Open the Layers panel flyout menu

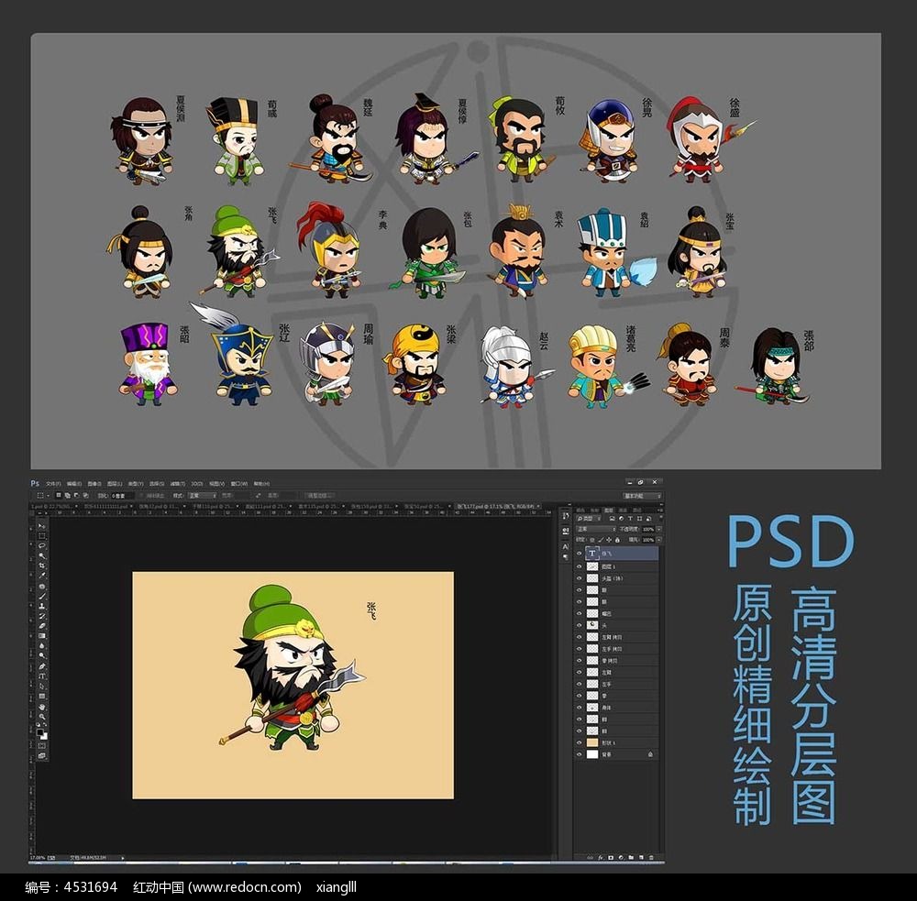click(660, 510)
